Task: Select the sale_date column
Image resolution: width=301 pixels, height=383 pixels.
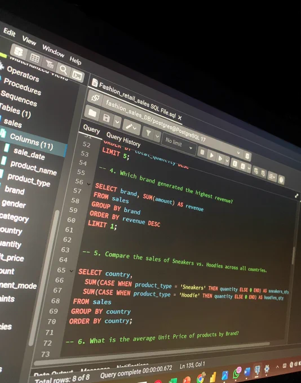Action: [x=29, y=154]
